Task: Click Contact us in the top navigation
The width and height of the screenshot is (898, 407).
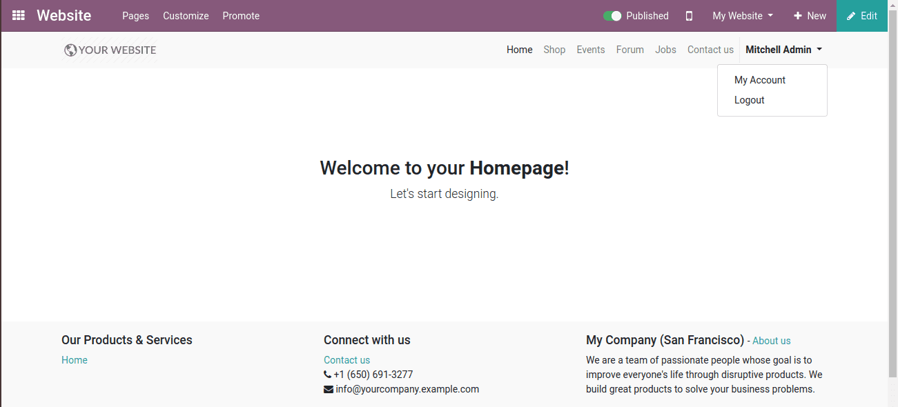Action: point(710,50)
